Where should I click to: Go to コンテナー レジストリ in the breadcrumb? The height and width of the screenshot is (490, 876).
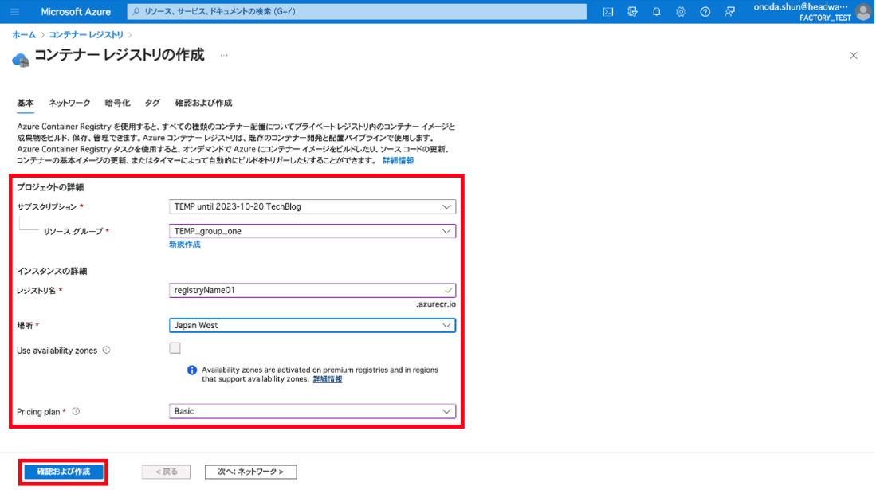point(85,34)
